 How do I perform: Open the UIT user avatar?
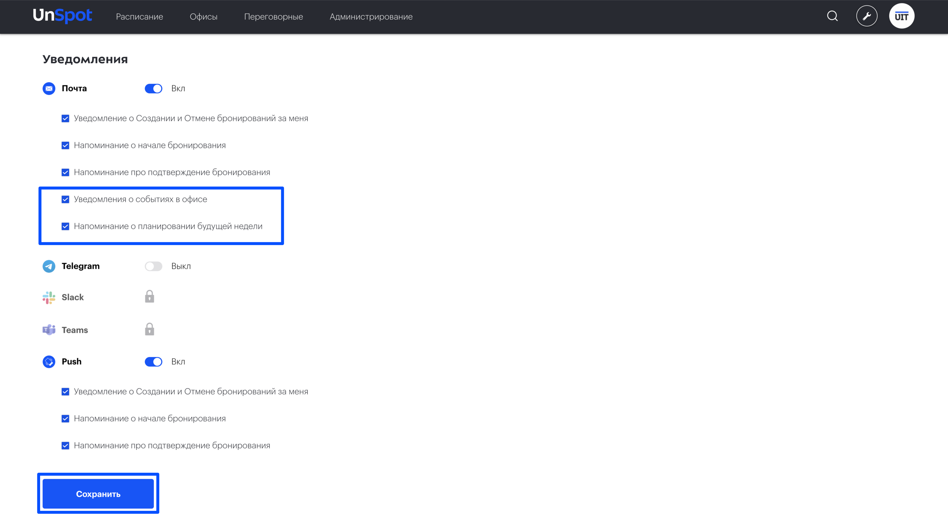coord(902,16)
